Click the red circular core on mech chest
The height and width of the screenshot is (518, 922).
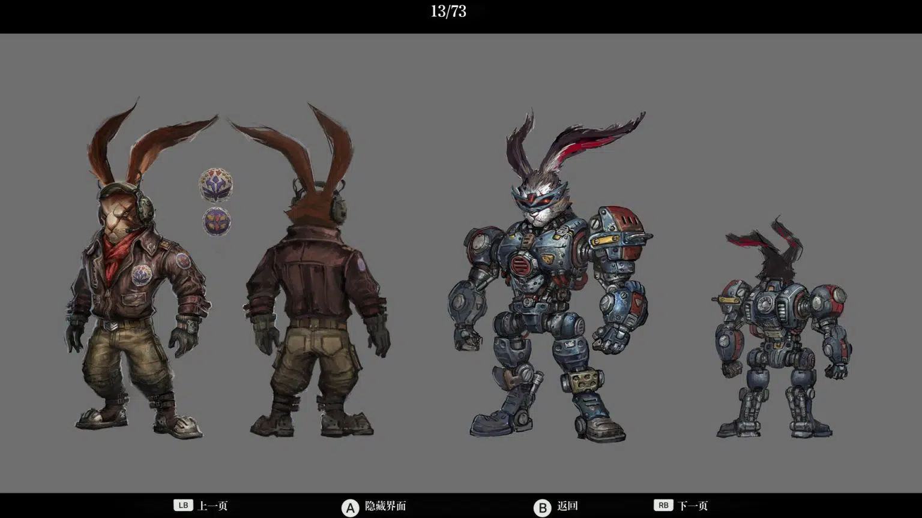tap(522, 264)
